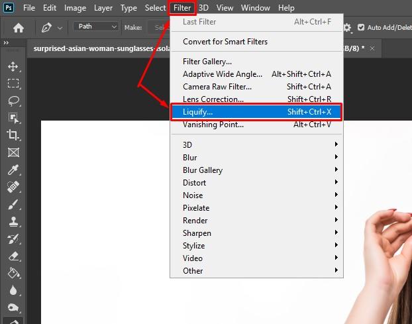Open Camera Raw Filter
Screen dimensions: 412x324
tap(217, 87)
